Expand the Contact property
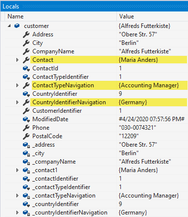The width and height of the screenshot is (188, 217). (17, 60)
